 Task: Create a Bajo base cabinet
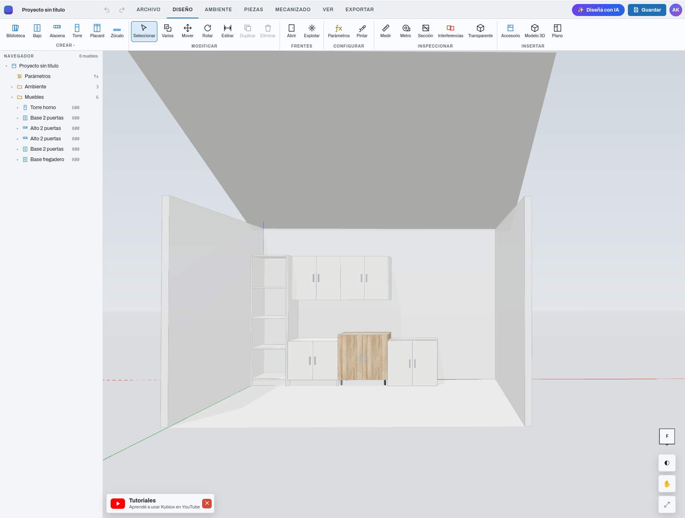37,31
